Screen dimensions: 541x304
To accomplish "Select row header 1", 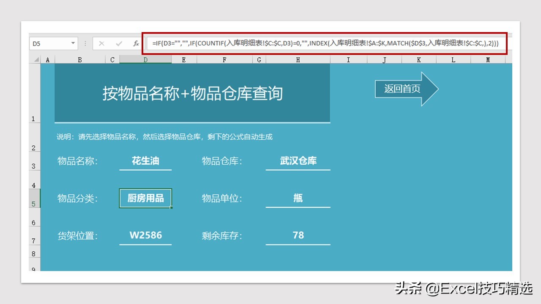I will 34,118.
